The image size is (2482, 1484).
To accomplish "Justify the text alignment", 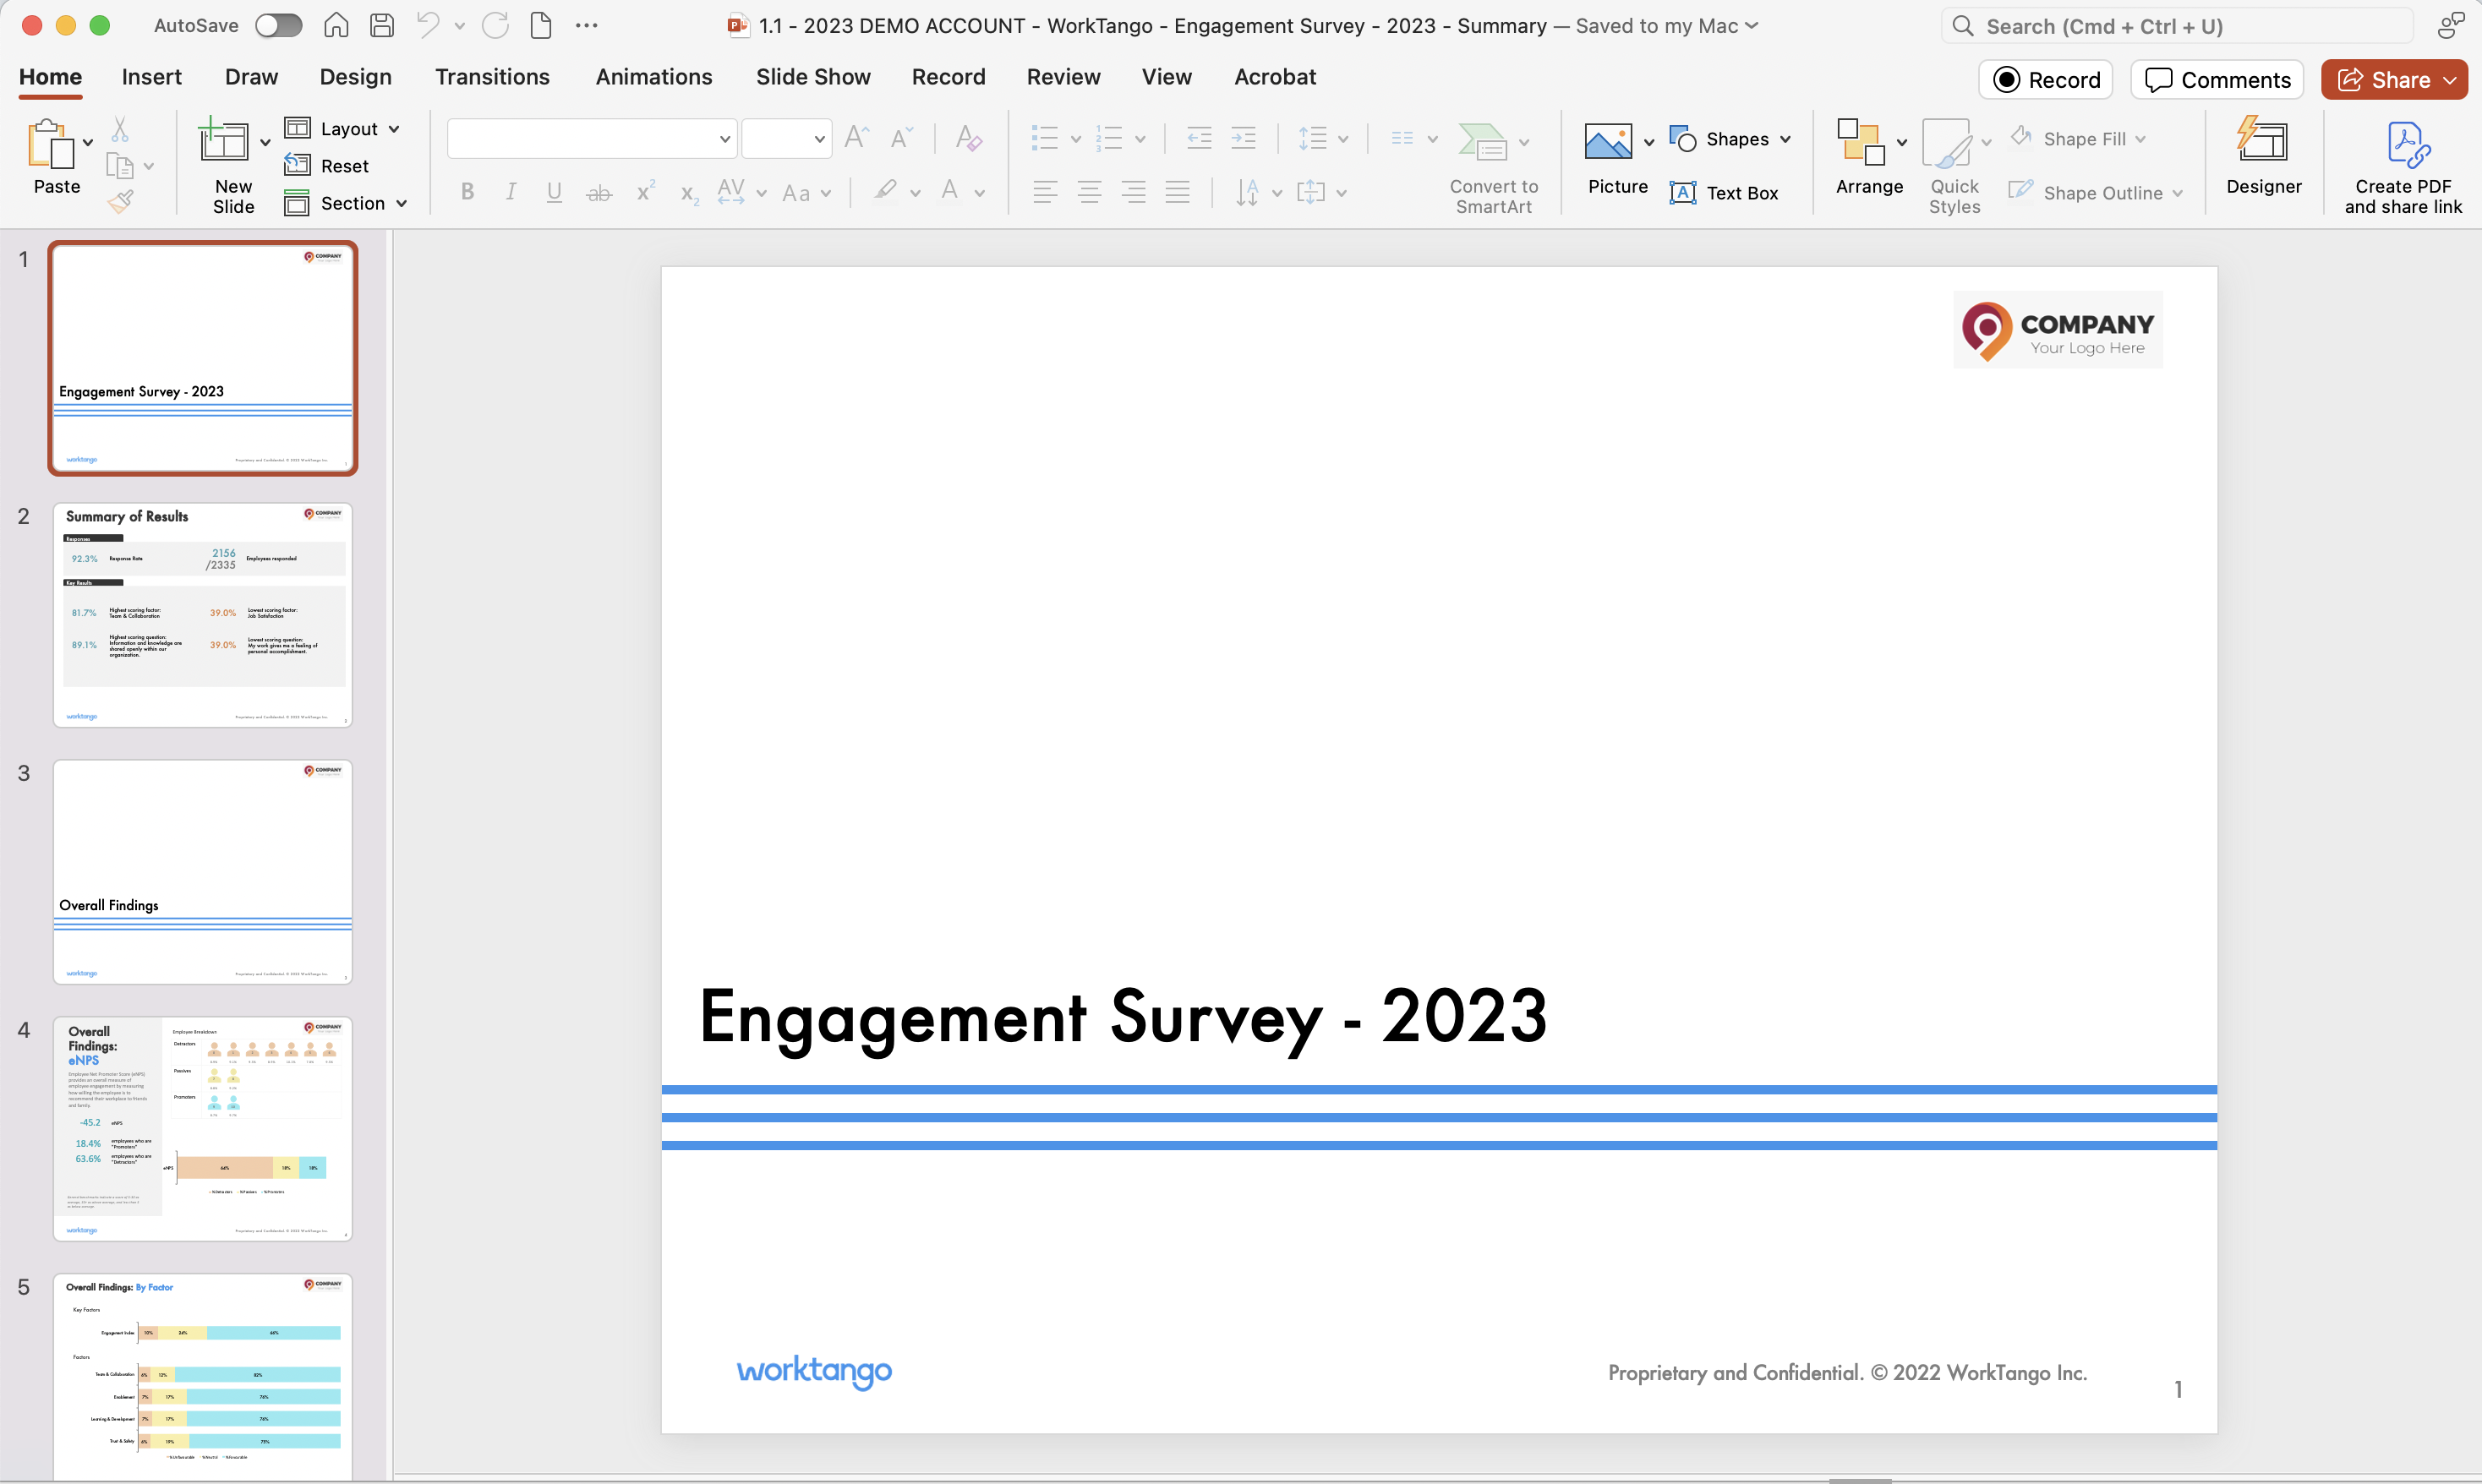I will coord(1177,192).
